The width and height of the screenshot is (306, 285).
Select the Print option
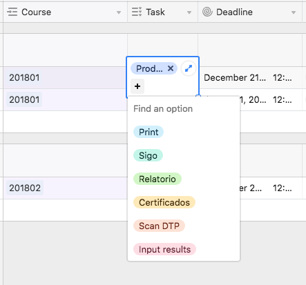(149, 132)
